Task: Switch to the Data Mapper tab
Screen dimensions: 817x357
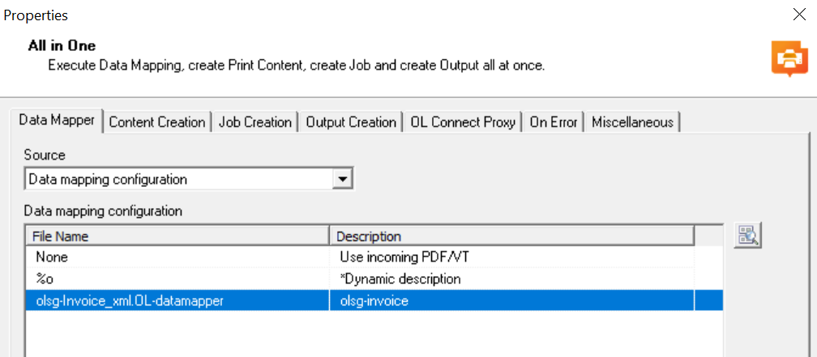Action: (x=57, y=121)
